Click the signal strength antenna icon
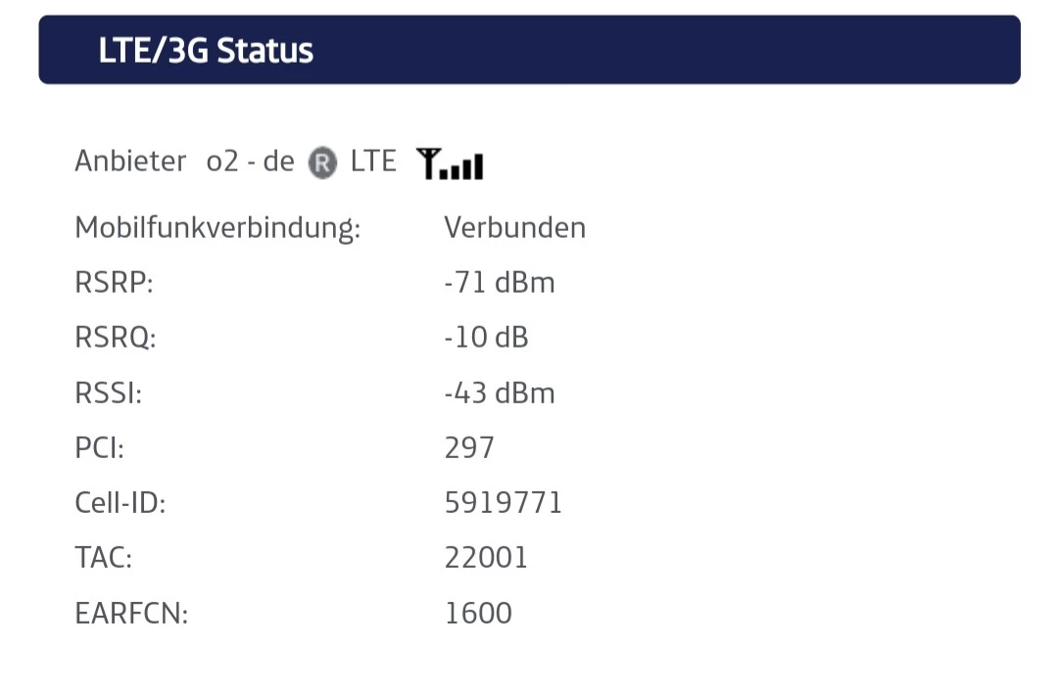 pyautogui.click(x=450, y=163)
